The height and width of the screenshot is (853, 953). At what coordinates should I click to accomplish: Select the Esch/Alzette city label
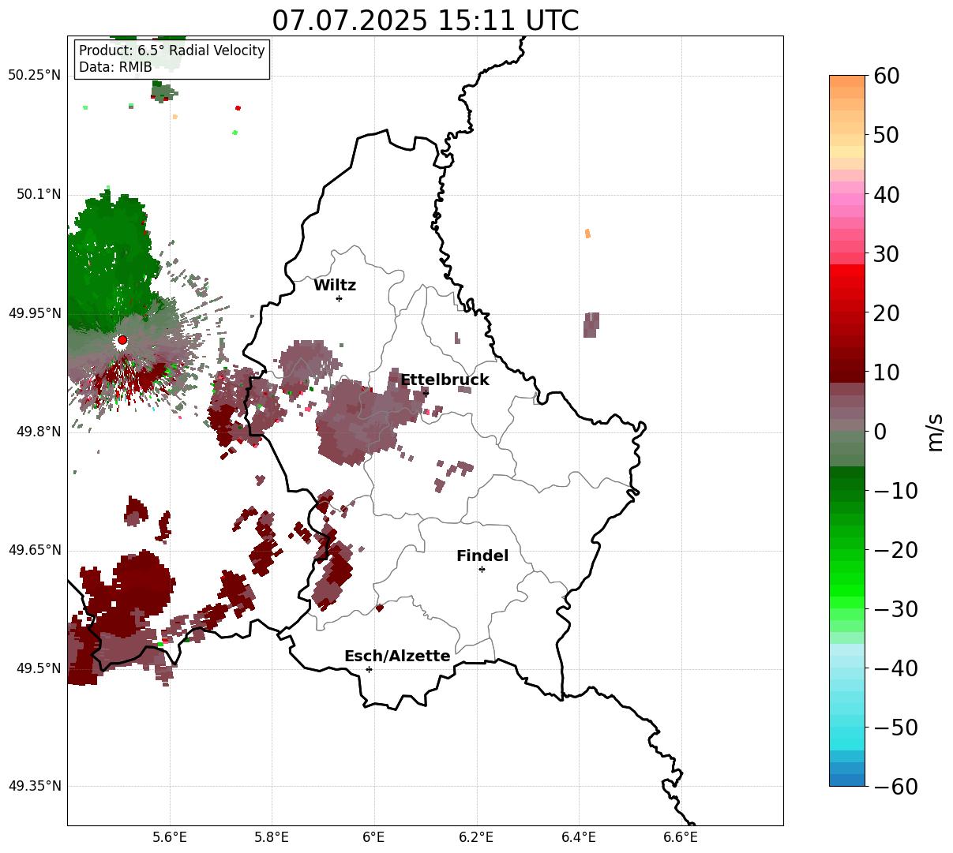click(x=397, y=657)
